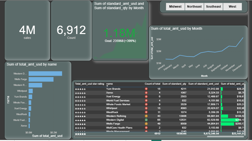Click the 6,912 Count card value
The image size is (252, 141).
click(71, 30)
